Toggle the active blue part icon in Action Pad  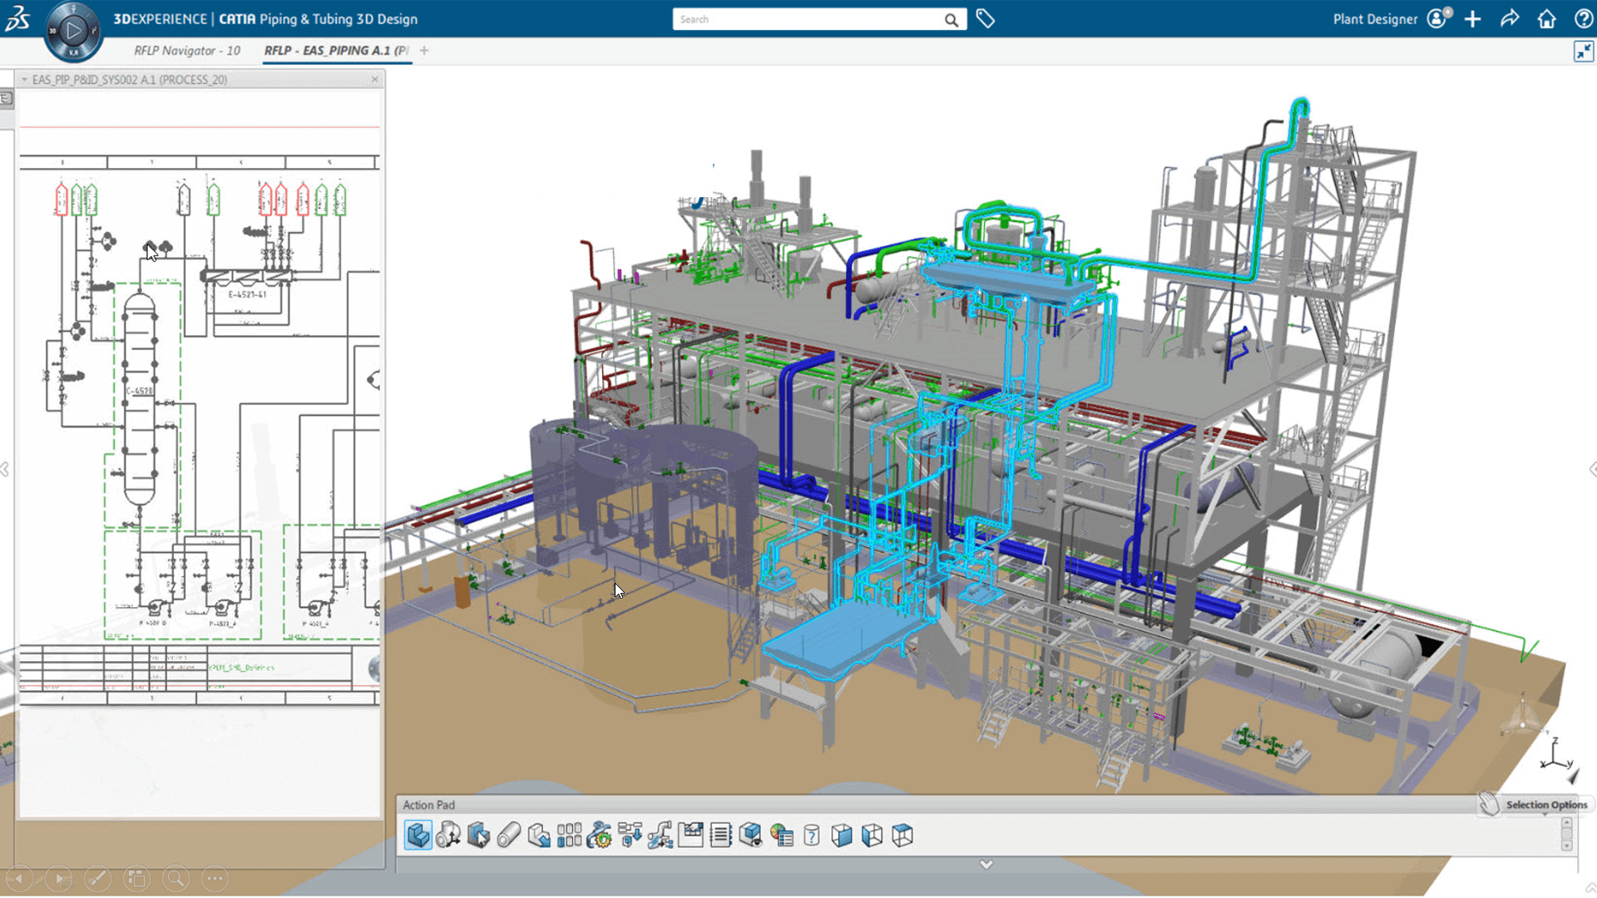(x=418, y=835)
